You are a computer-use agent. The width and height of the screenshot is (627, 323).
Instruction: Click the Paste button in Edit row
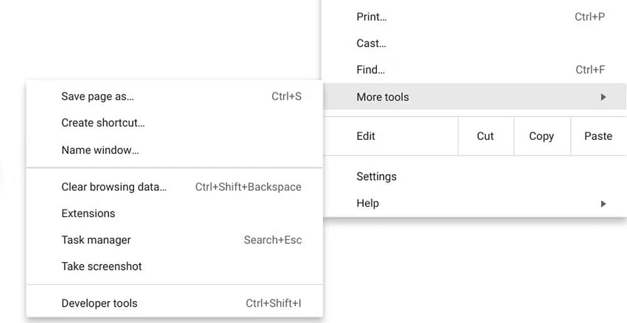tap(598, 136)
